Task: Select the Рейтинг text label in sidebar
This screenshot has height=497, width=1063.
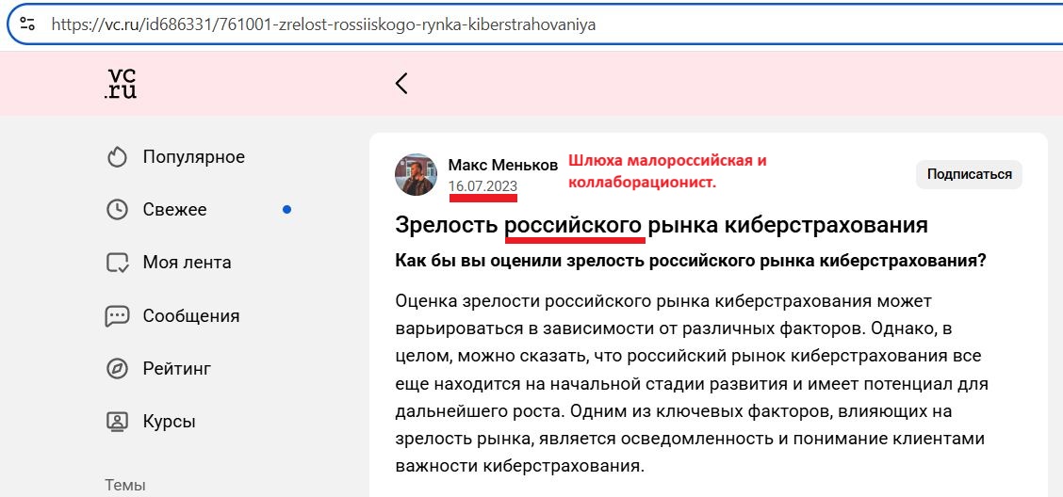Action: click(176, 368)
